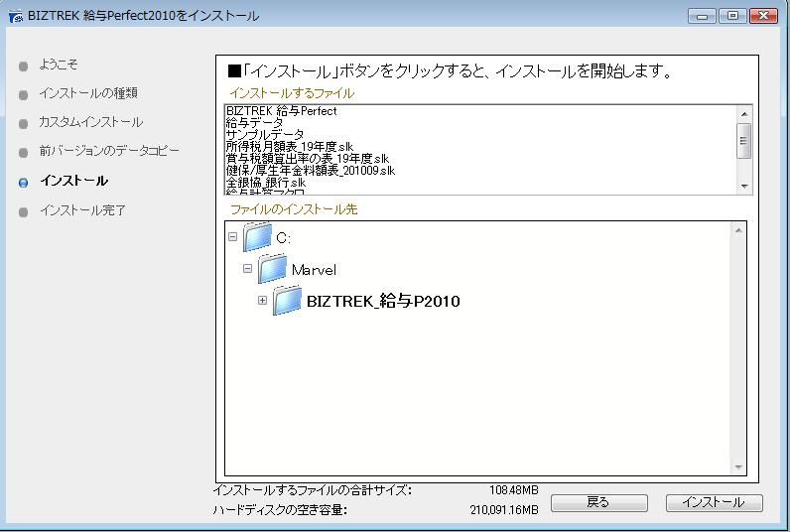This screenshot has height=532, width=790.
Task: Close the installer window
Action: tap(764, 16)
